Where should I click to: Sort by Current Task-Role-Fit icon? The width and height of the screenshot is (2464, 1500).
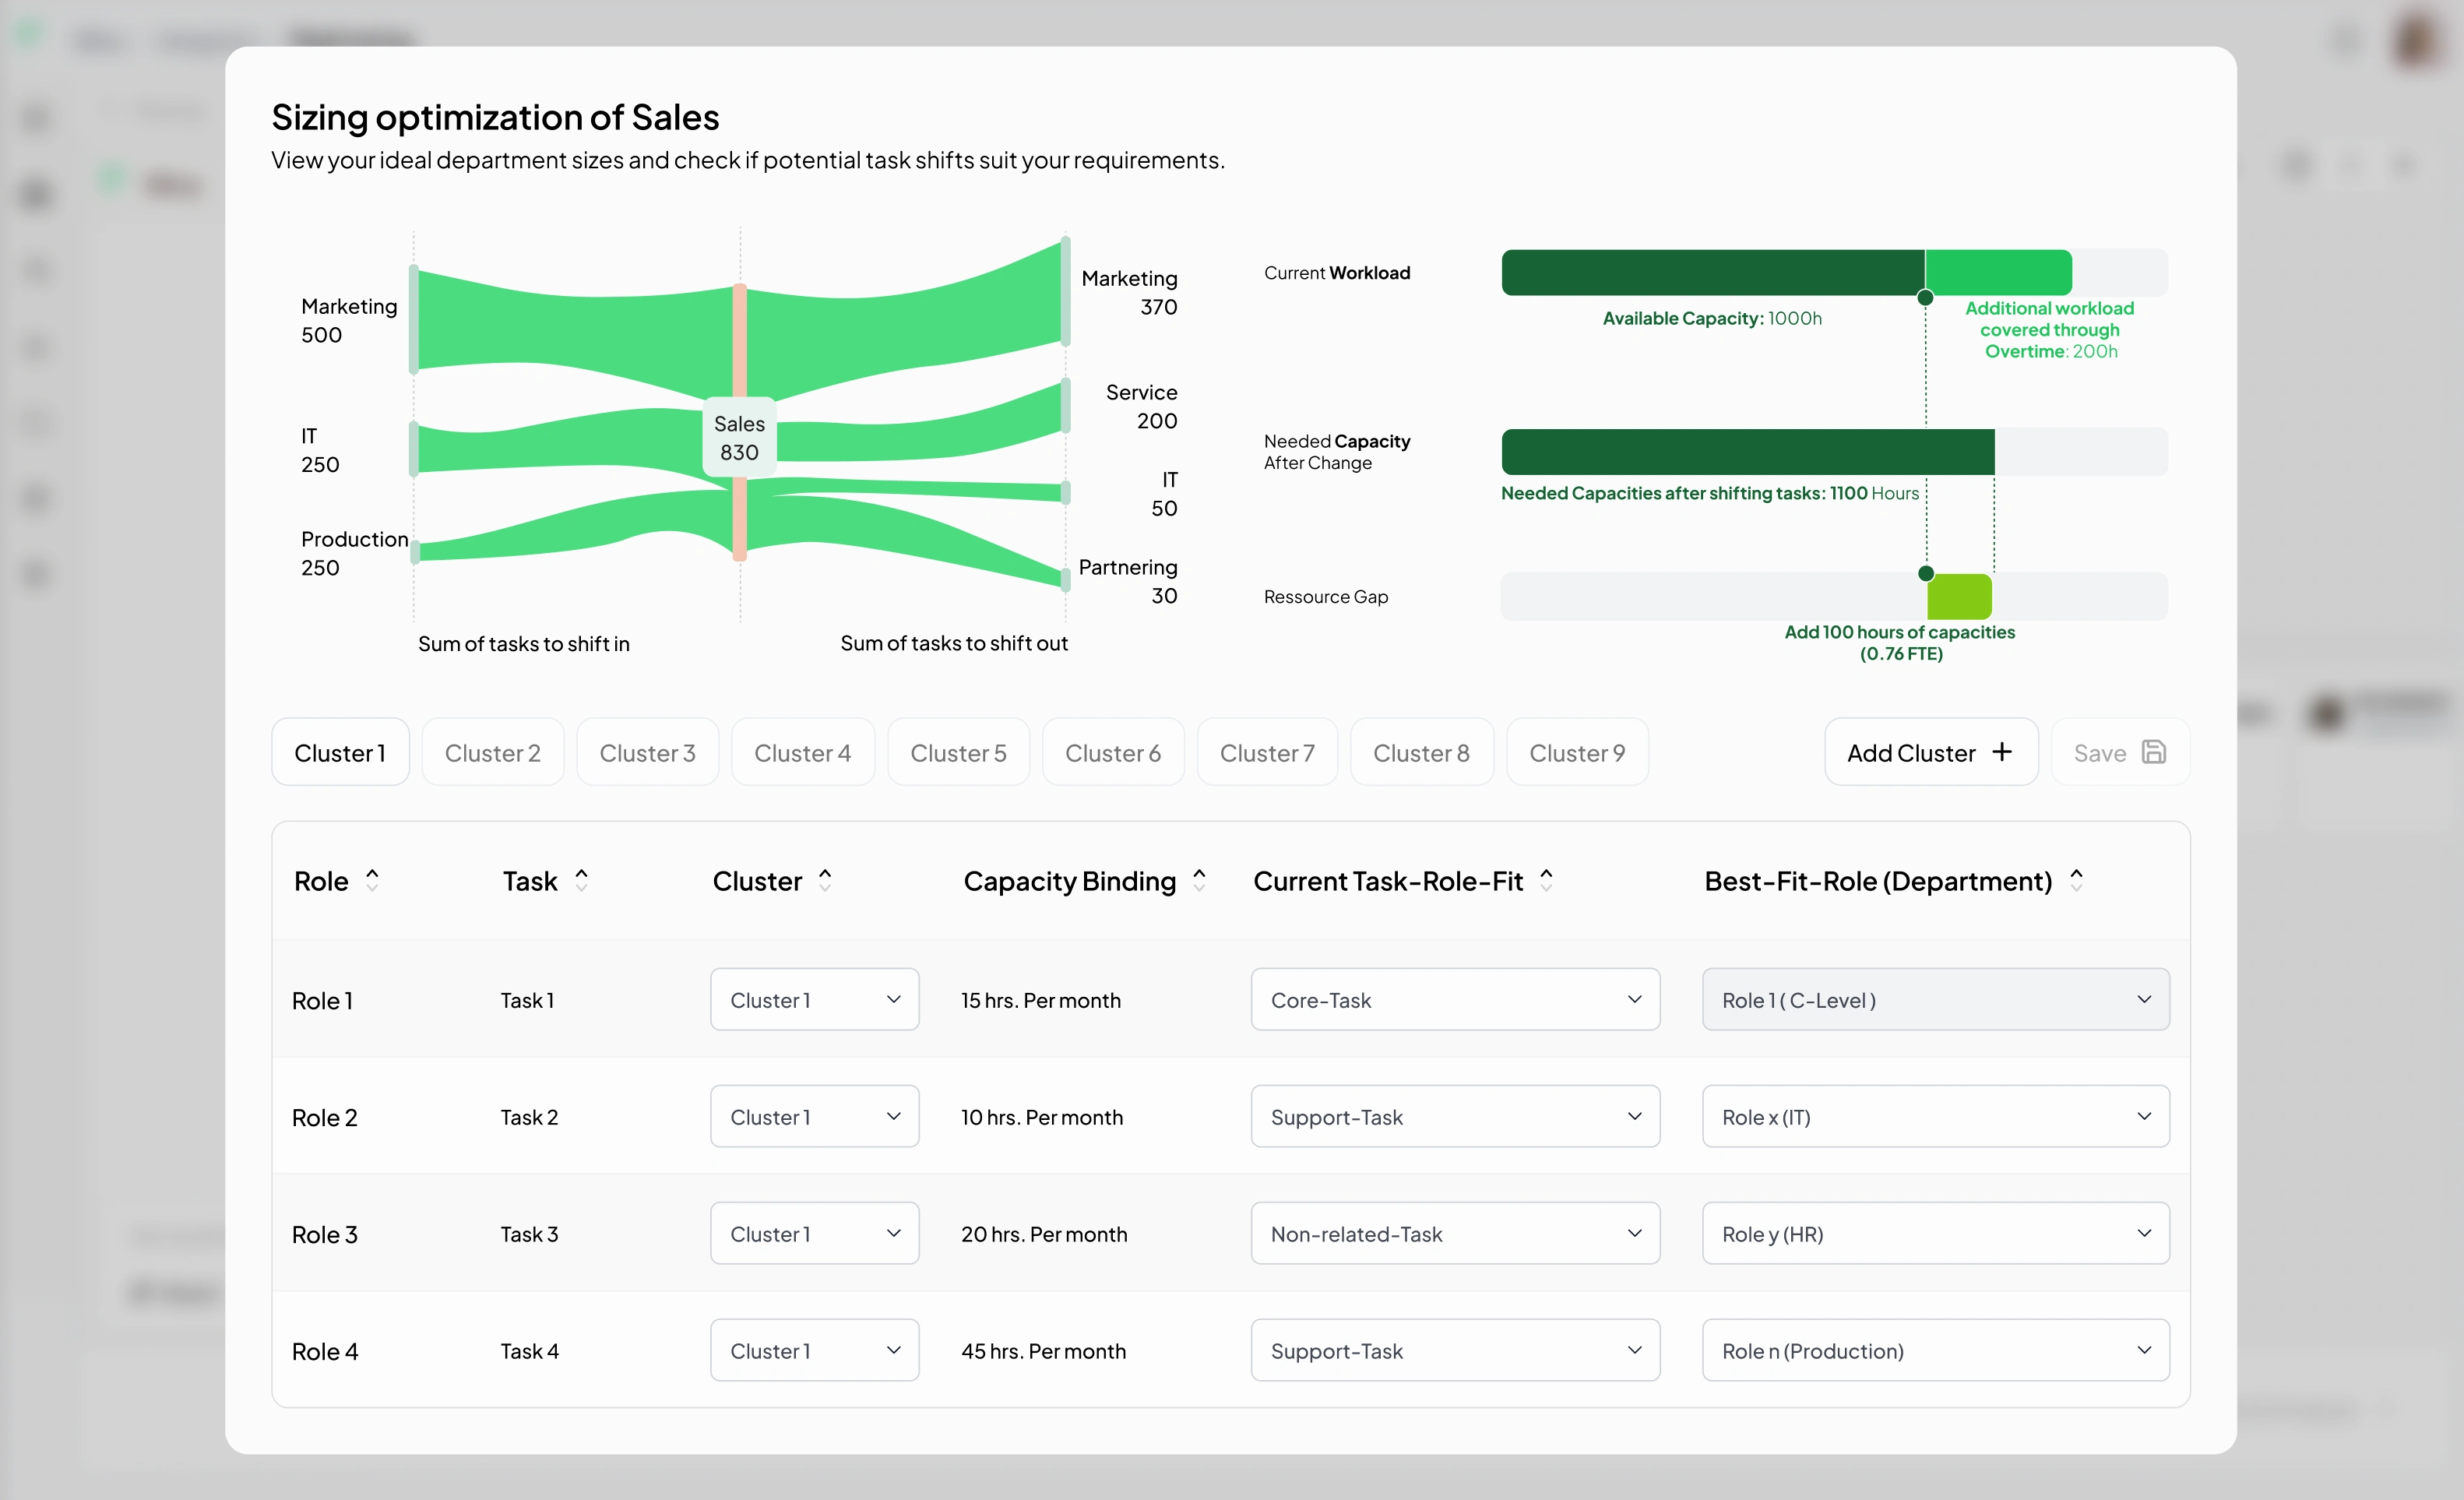1546,880
